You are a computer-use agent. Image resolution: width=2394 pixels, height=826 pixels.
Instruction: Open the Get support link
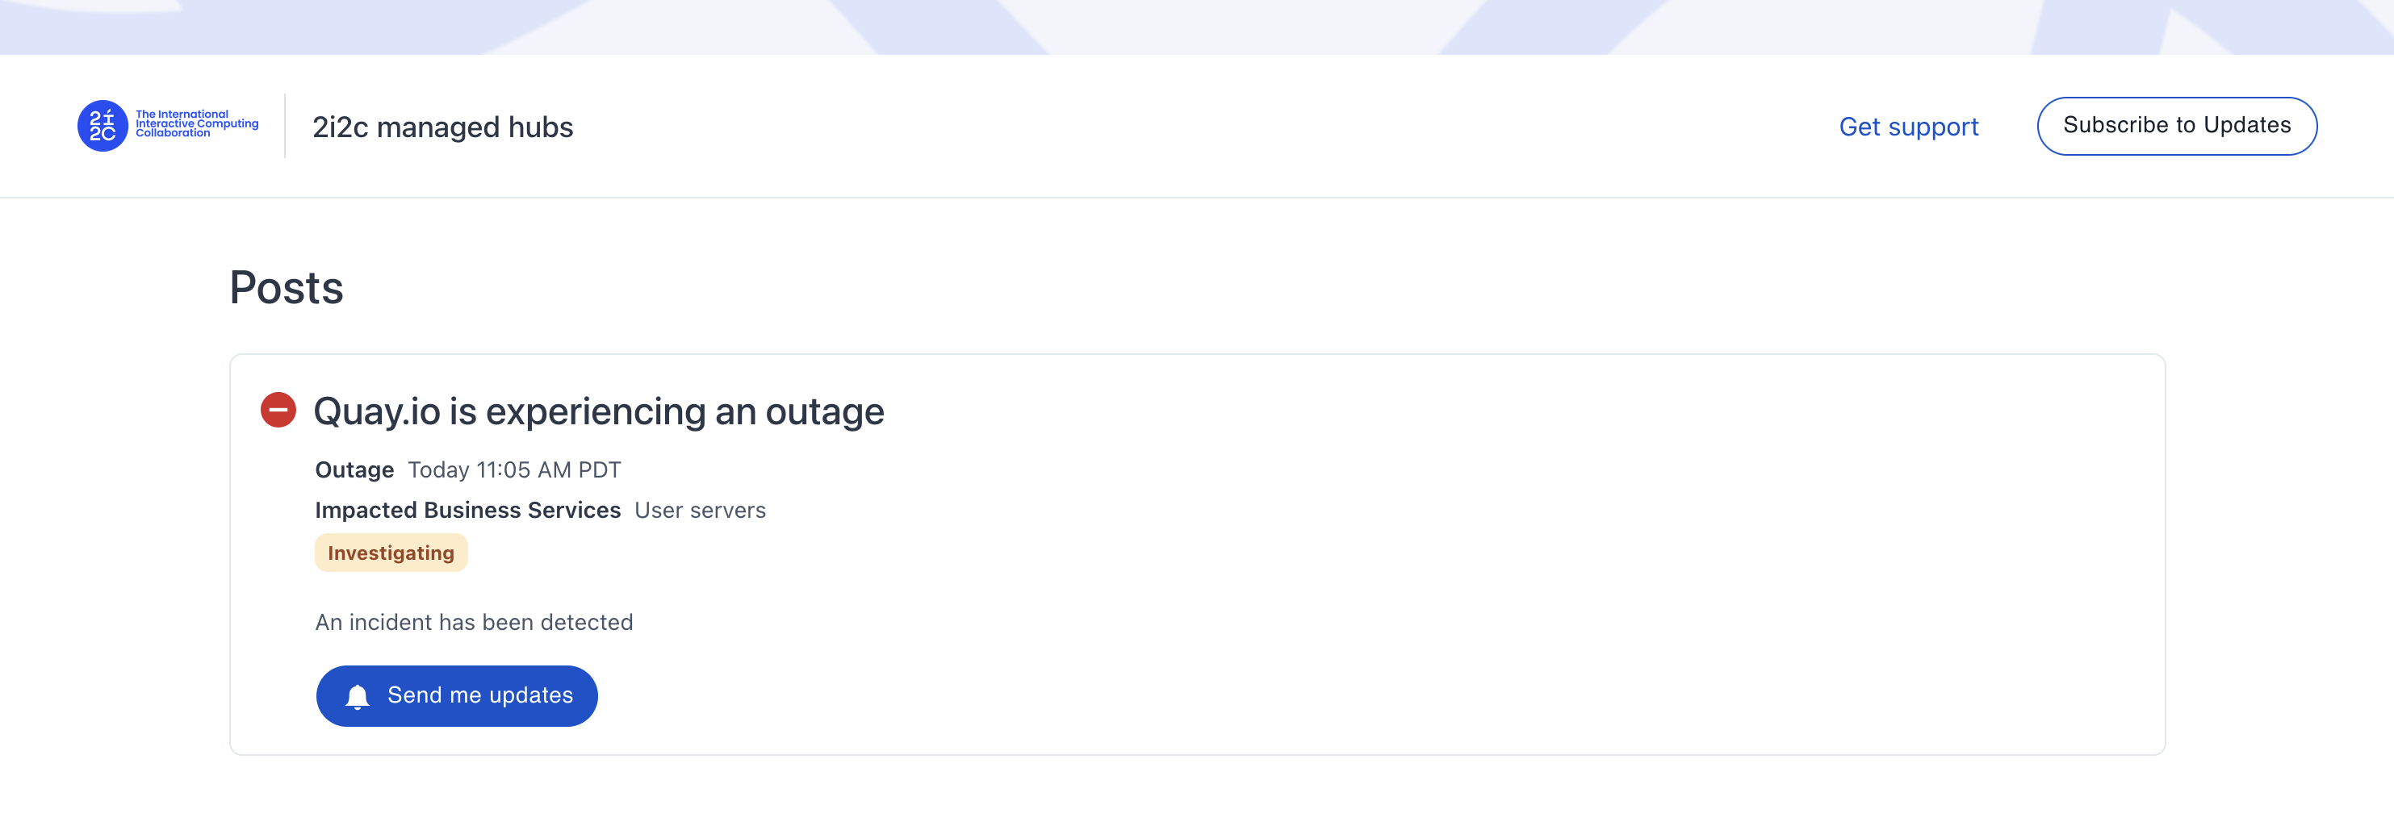(x=1909, y=127)
